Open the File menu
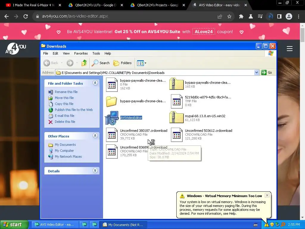The height and width of the screenshot is (229, 305). click(46, 53)
